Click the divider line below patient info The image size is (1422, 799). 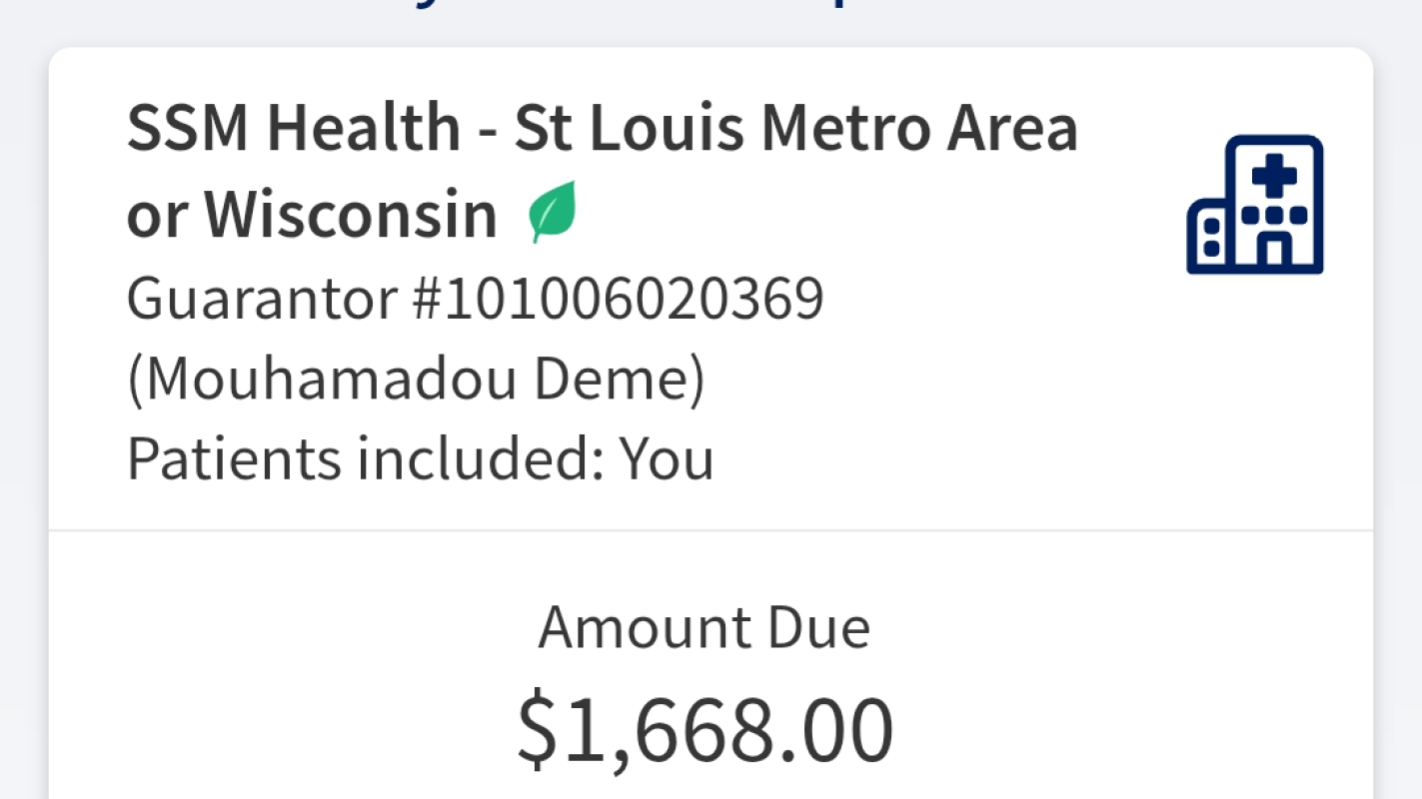click(x=710, y=529)
